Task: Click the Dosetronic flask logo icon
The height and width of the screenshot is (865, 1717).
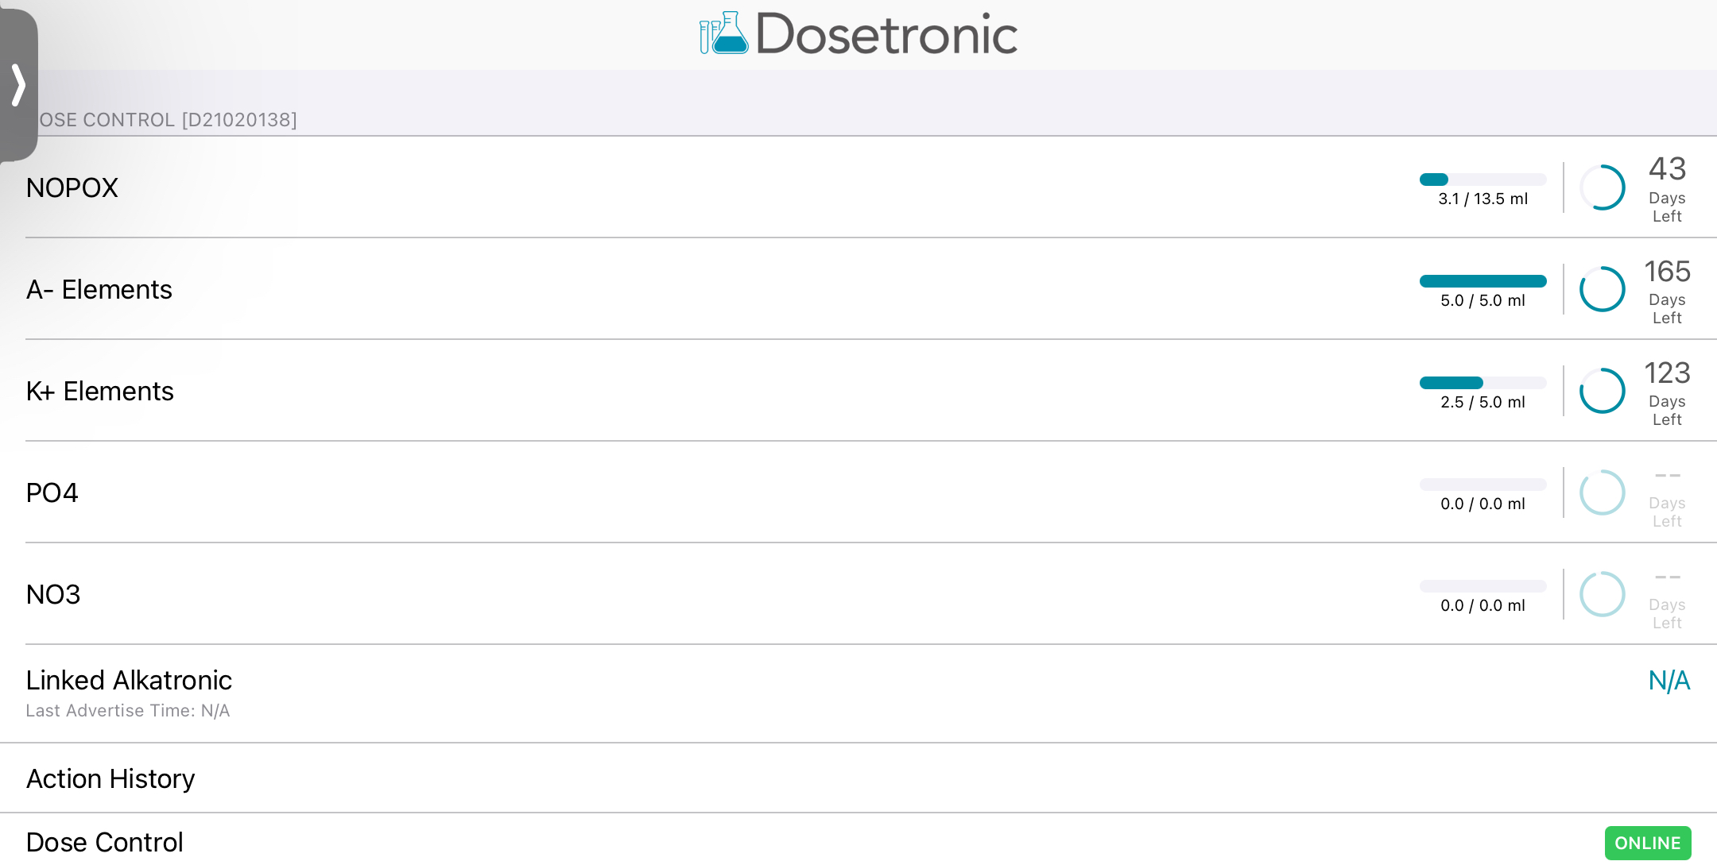Action: pyautogui.click(x=723, y=33)
